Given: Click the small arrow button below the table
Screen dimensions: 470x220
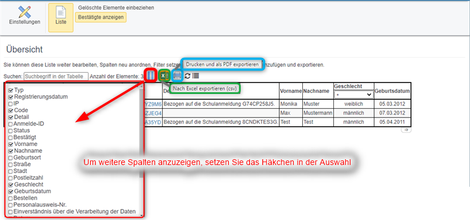Looking at the screenshot, I should [406, 129].
